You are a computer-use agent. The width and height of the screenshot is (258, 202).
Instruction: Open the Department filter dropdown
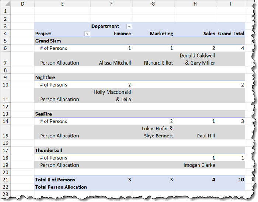coord(129,27)
